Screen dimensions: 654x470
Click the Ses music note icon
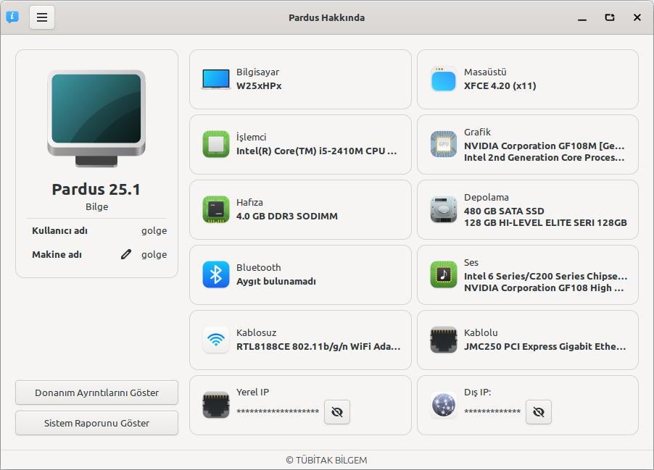pos(444,274)
